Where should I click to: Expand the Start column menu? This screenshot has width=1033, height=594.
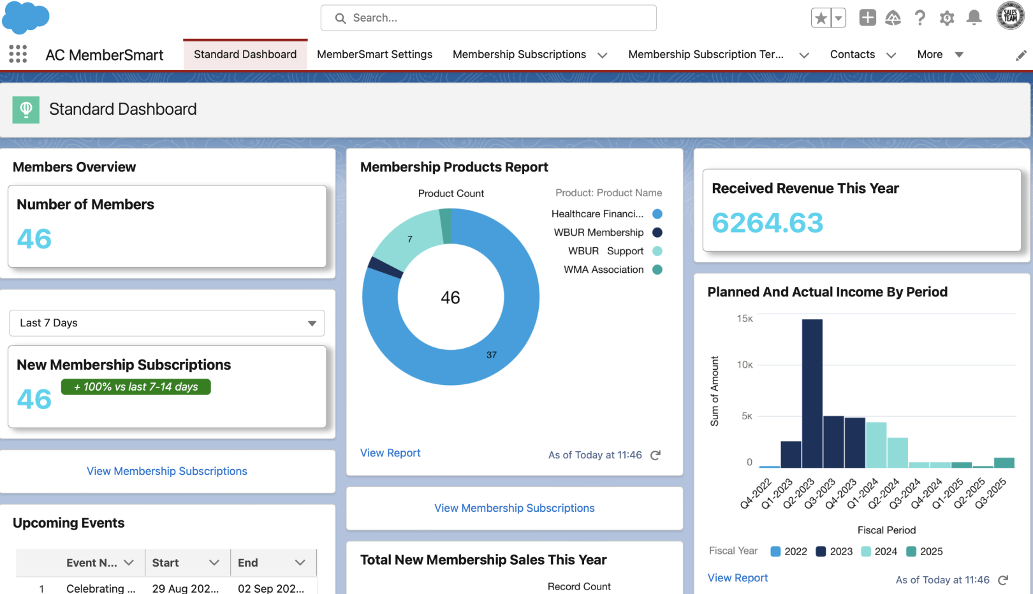214,563
